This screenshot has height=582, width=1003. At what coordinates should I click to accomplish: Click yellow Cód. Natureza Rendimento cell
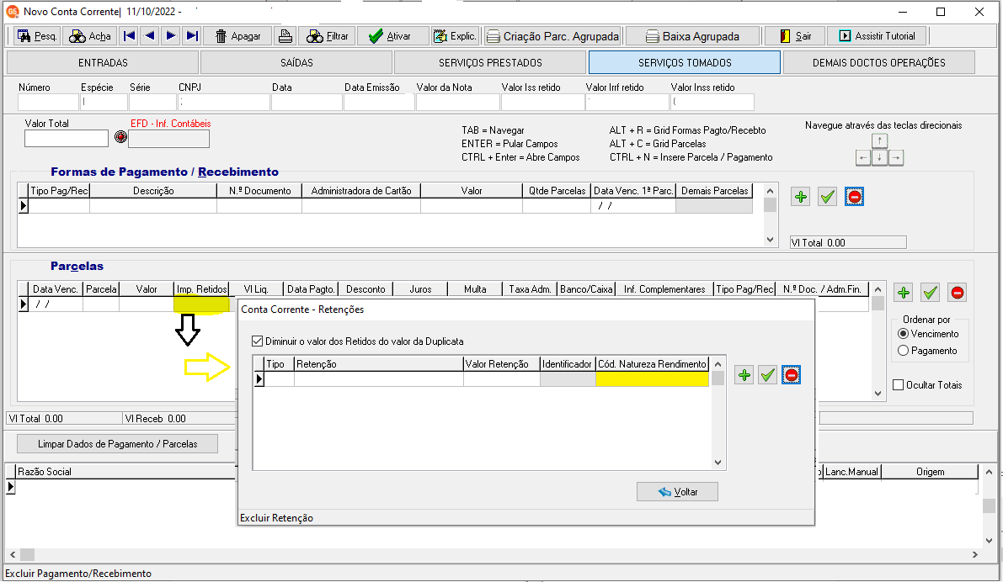(x=652, y=378)
